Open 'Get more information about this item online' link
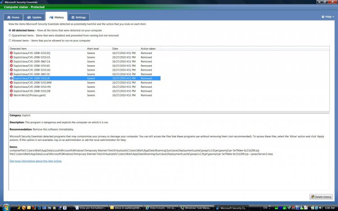 pos(36,161)
